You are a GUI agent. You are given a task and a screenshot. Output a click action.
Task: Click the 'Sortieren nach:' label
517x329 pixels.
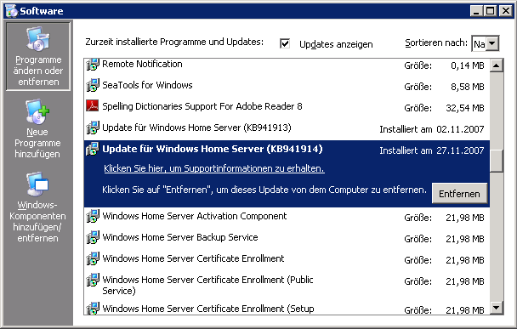(x=436, y=43)
